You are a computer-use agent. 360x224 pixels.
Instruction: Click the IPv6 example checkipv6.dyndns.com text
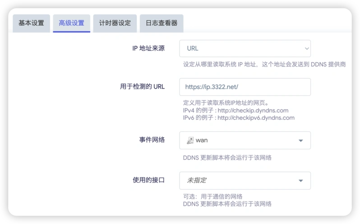tap(256, 118)
